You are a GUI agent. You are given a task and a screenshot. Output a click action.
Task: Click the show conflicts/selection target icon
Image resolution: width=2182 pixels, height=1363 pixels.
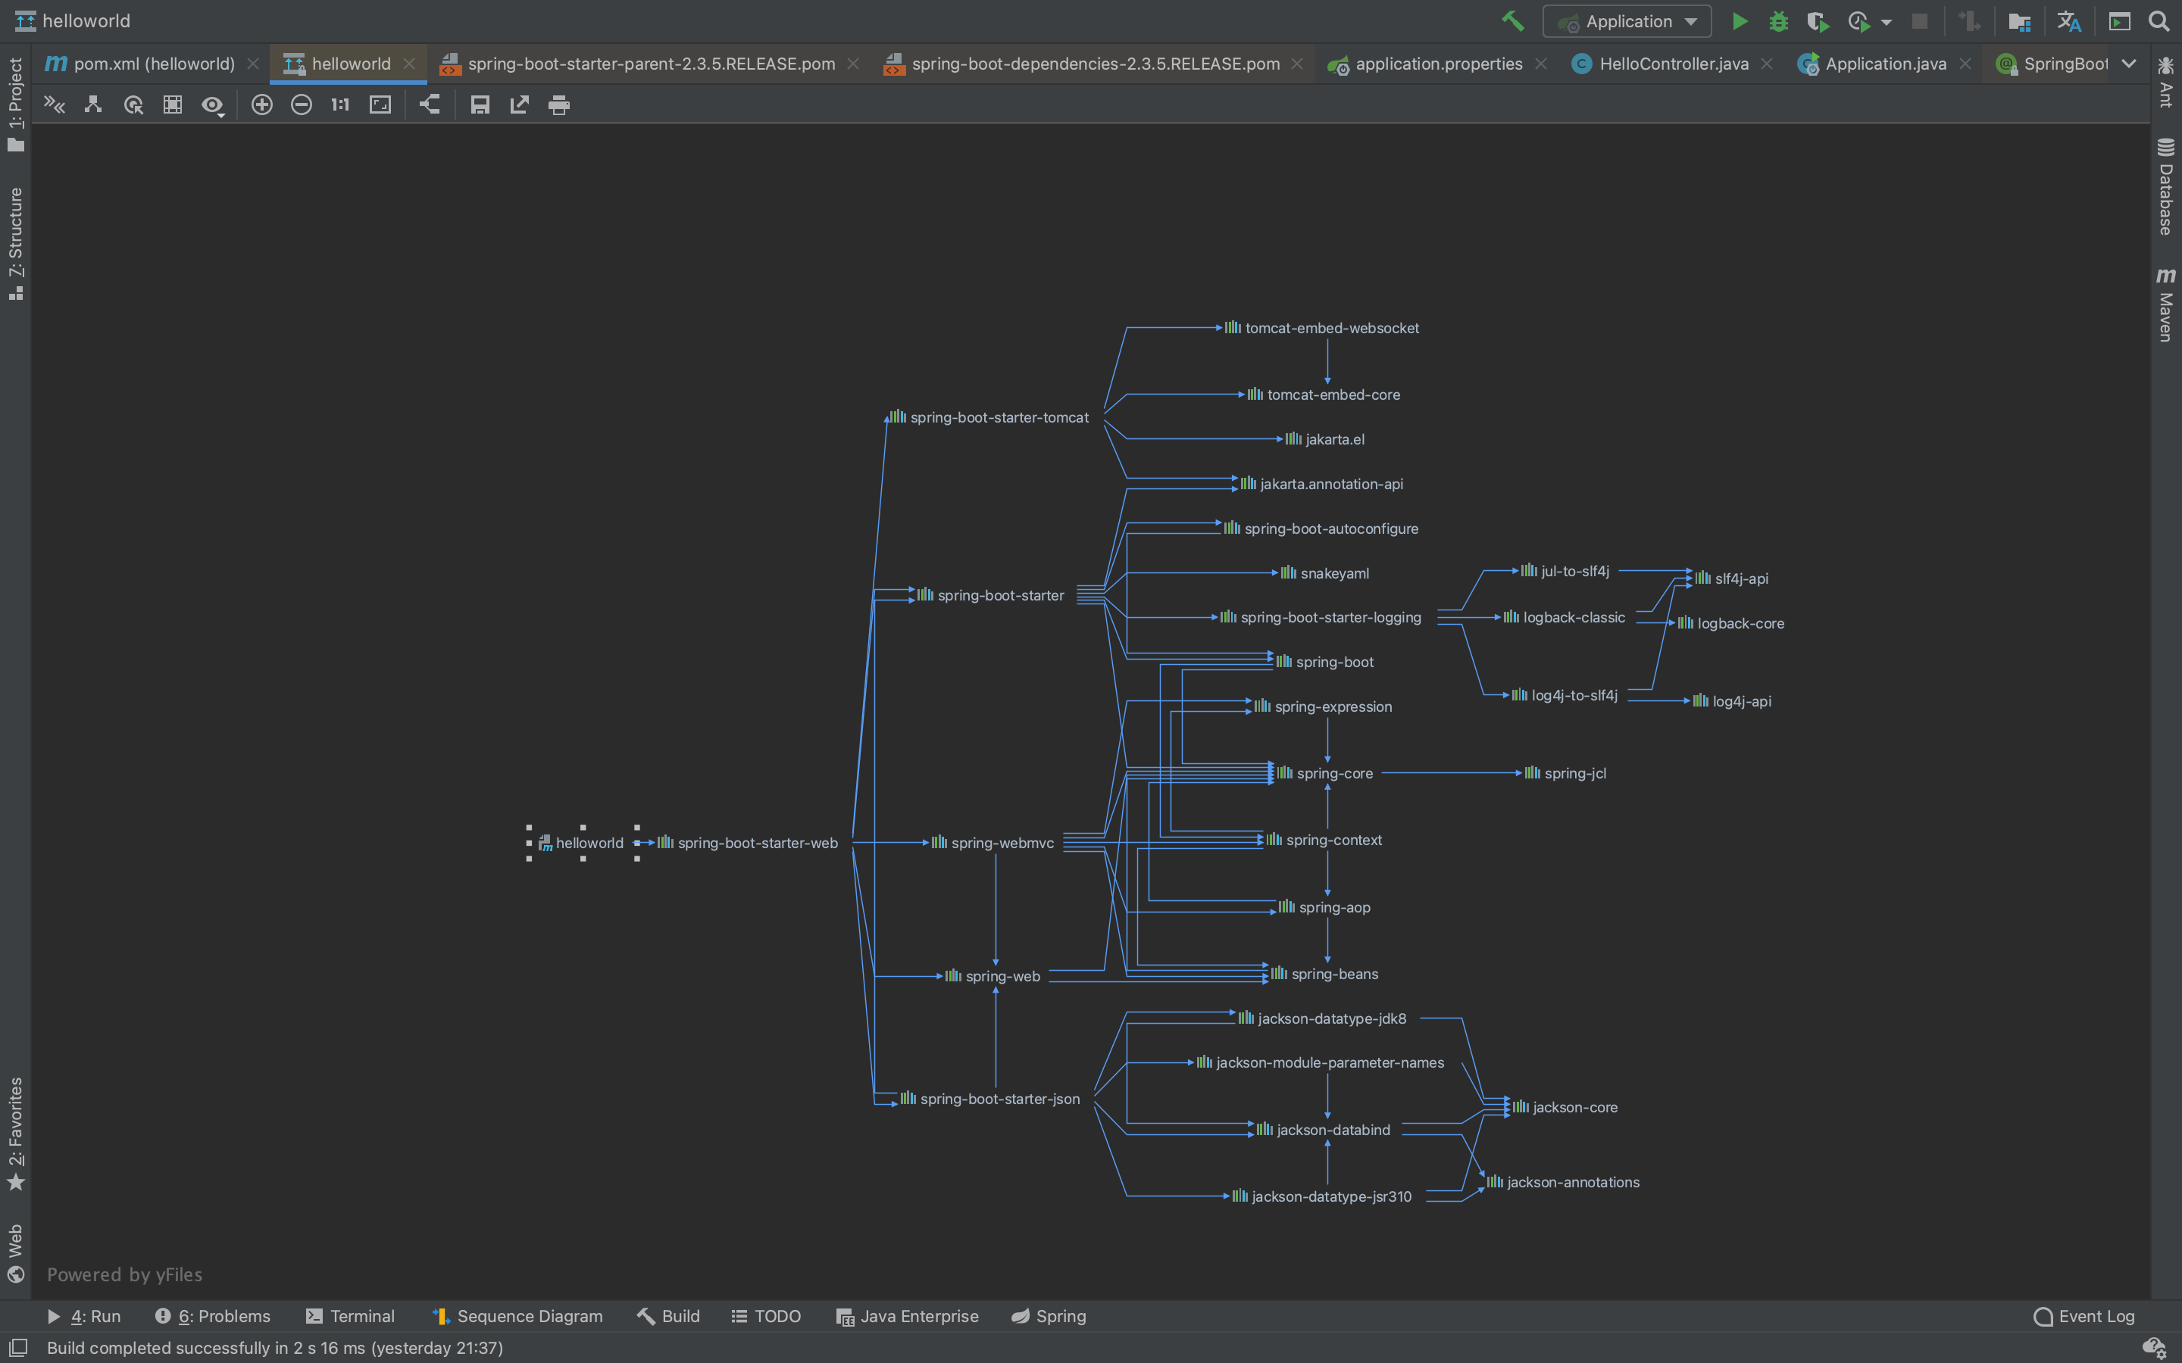click(133, 104)
